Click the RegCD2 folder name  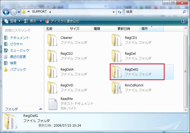67,53
